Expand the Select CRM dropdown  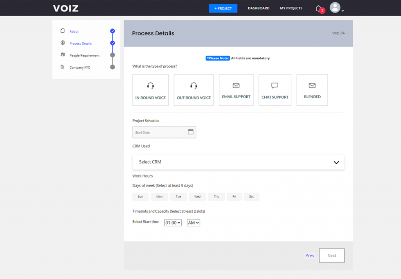click(x=238, y=162)
